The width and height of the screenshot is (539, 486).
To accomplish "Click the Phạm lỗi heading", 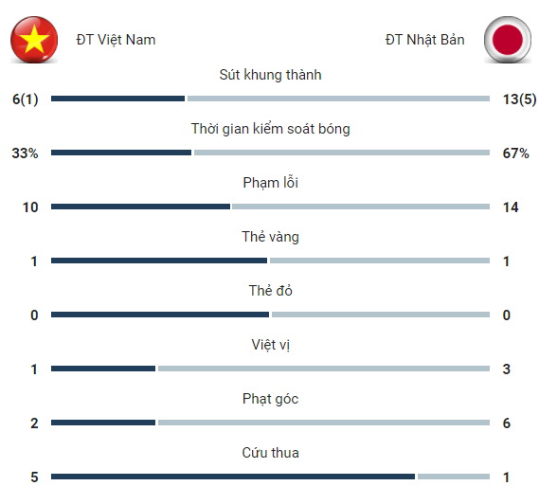I will pyautogui.click(x=270, y=183).
